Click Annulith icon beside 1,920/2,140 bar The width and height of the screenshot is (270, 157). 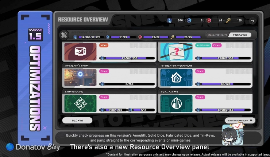198,110
